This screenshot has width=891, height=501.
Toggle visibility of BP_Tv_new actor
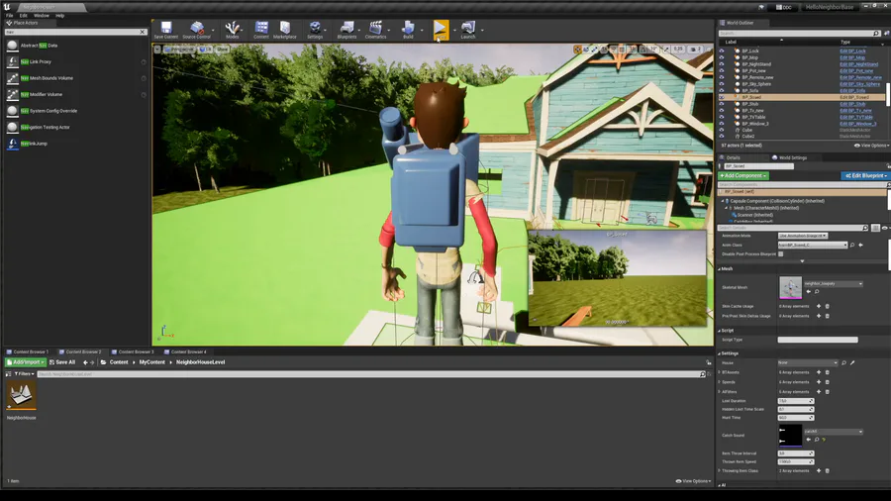pyautogui.click(x=722, y=110)
